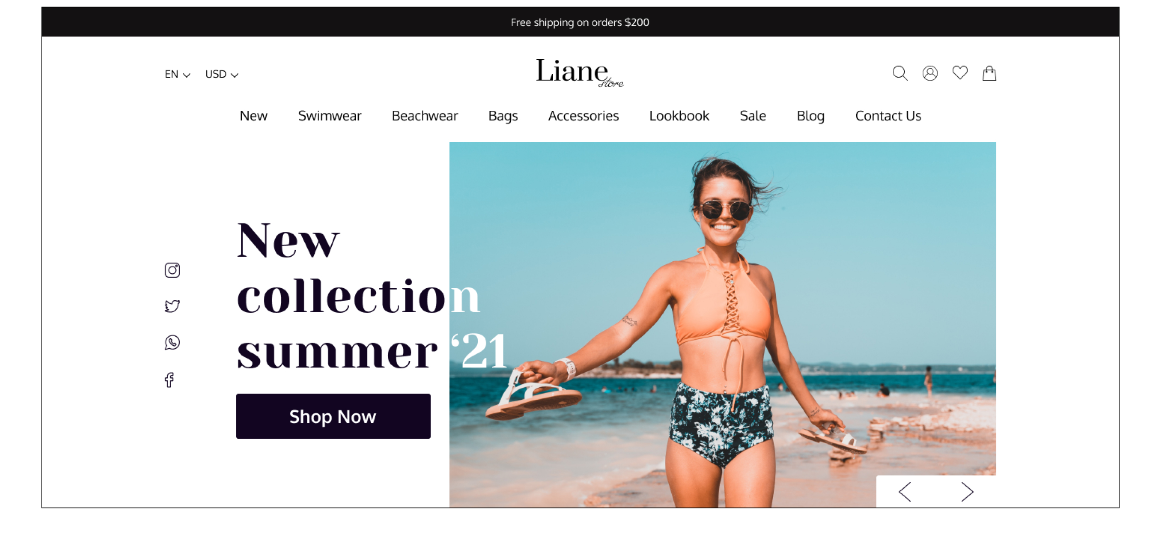Expand the EN language dropdown
Screen dimensions: 1161x544
[x=177, y=74]
